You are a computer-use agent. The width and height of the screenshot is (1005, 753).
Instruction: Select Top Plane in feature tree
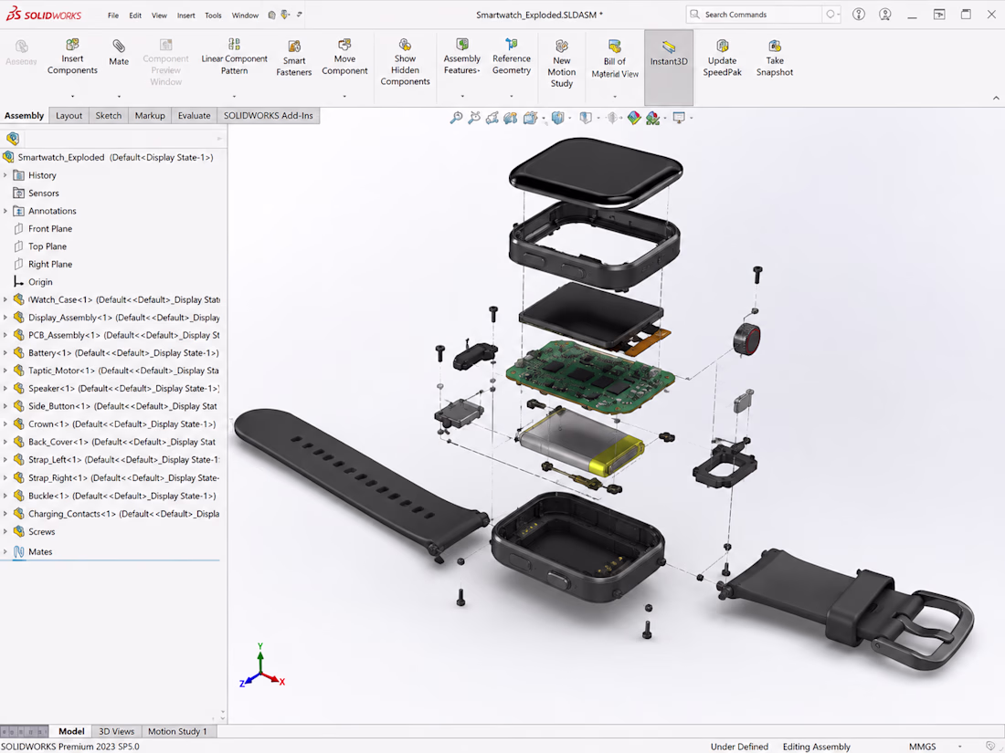pos(48,246)
